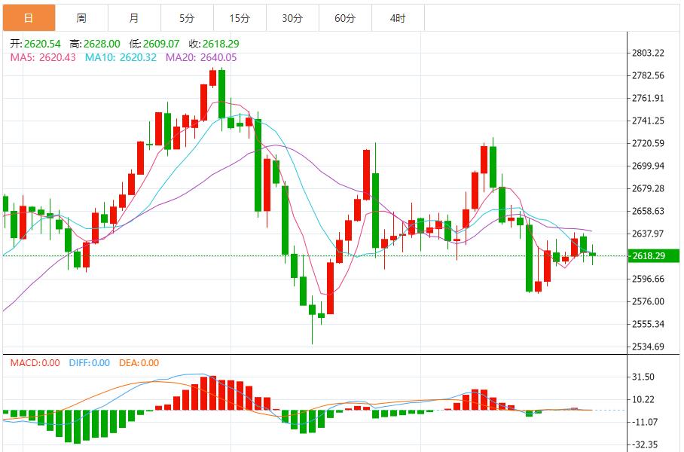Image resolution: width=684 pixels, height=452 pixels.
Task: Click the green 2618.29 current price label
Action: (x=653, y=255)
